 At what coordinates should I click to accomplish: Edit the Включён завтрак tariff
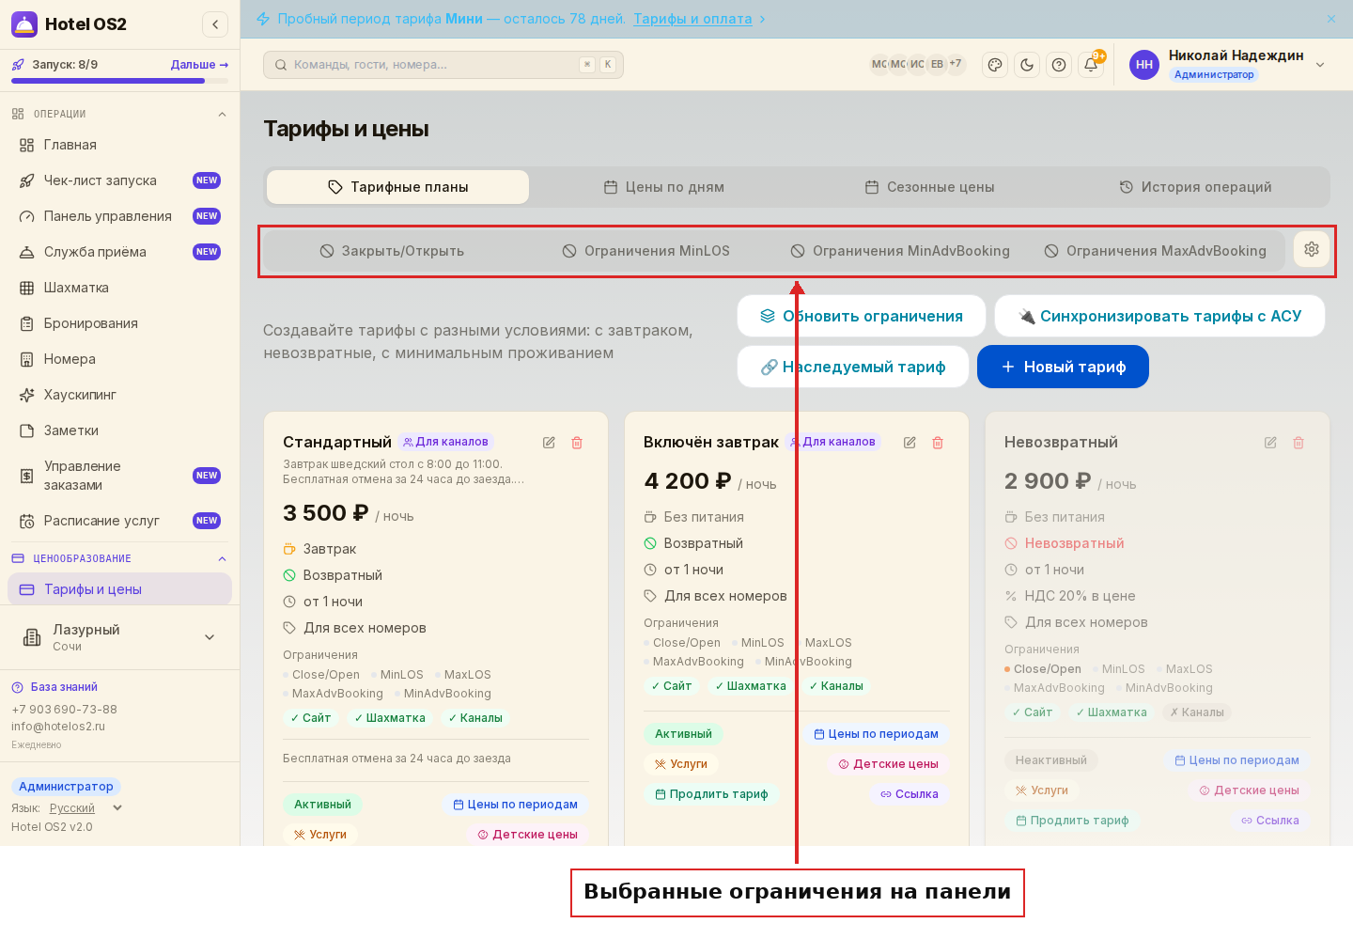910,443
